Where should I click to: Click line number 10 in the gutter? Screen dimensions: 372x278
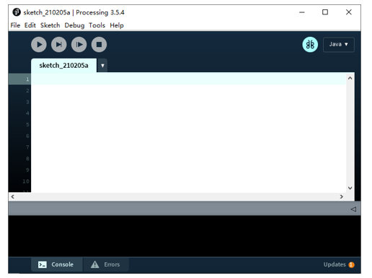coord(26,181)
